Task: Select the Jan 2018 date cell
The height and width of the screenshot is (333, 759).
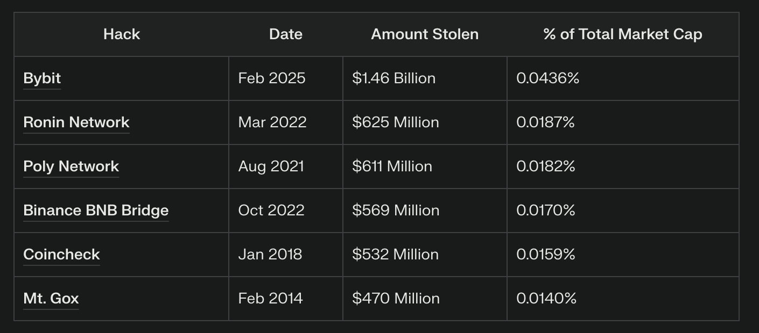Action: tap(270, 255)
